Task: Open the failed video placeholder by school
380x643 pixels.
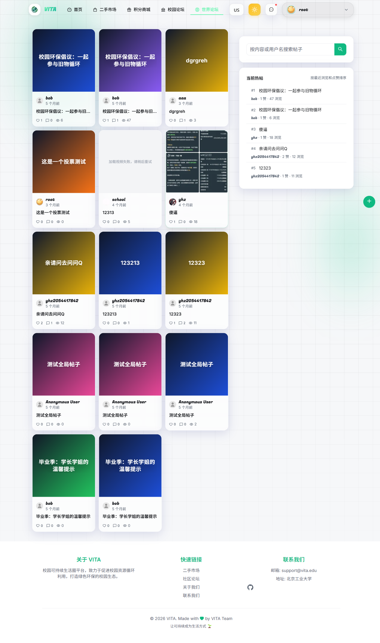Action: pyautogui.click(x=130, y=162)
